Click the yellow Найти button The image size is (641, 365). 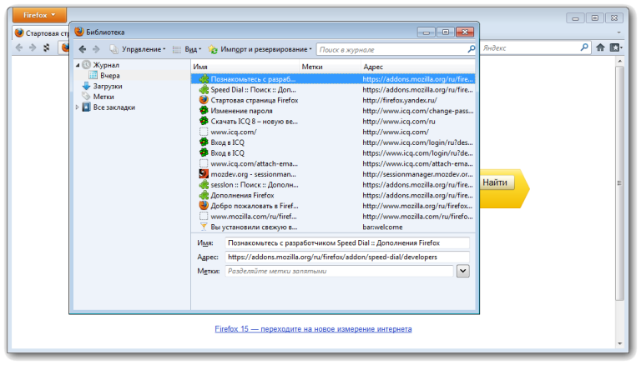[x=495, y=182]
